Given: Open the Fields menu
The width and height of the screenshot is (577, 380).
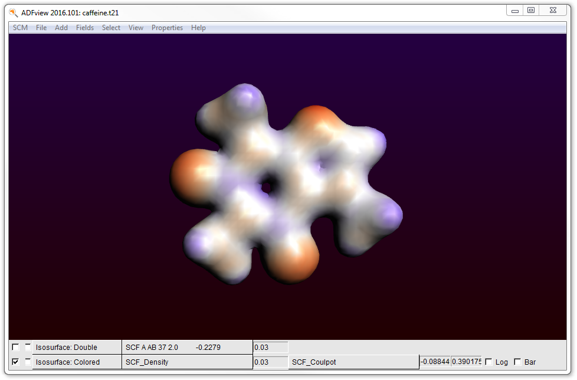Looking at the screenshot, I should pos(84,28).
